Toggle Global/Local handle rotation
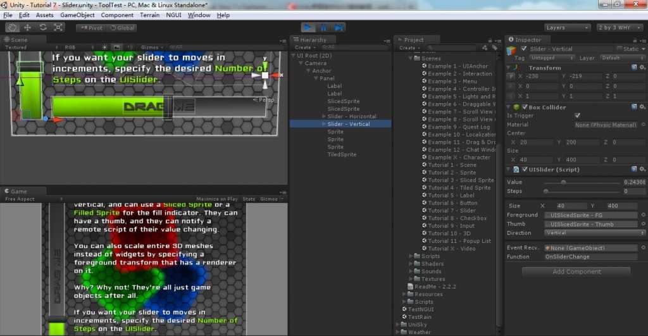The width and height of the screenshot is (648, 336). click(122, 28)
